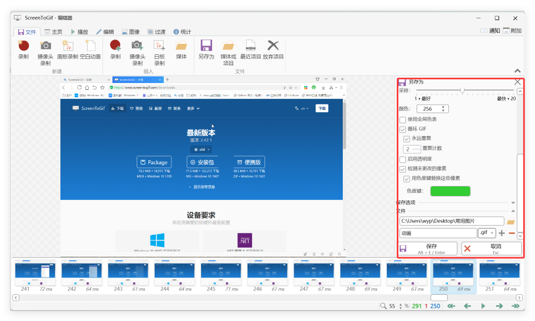Viewport: 535px width, 321px height.
Task: Jump to the last frame
Action: click(515, 306)
